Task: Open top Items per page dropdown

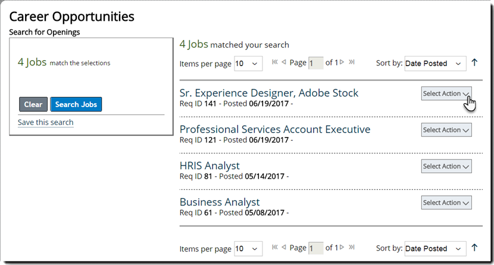Action: (x=248, y=64)
